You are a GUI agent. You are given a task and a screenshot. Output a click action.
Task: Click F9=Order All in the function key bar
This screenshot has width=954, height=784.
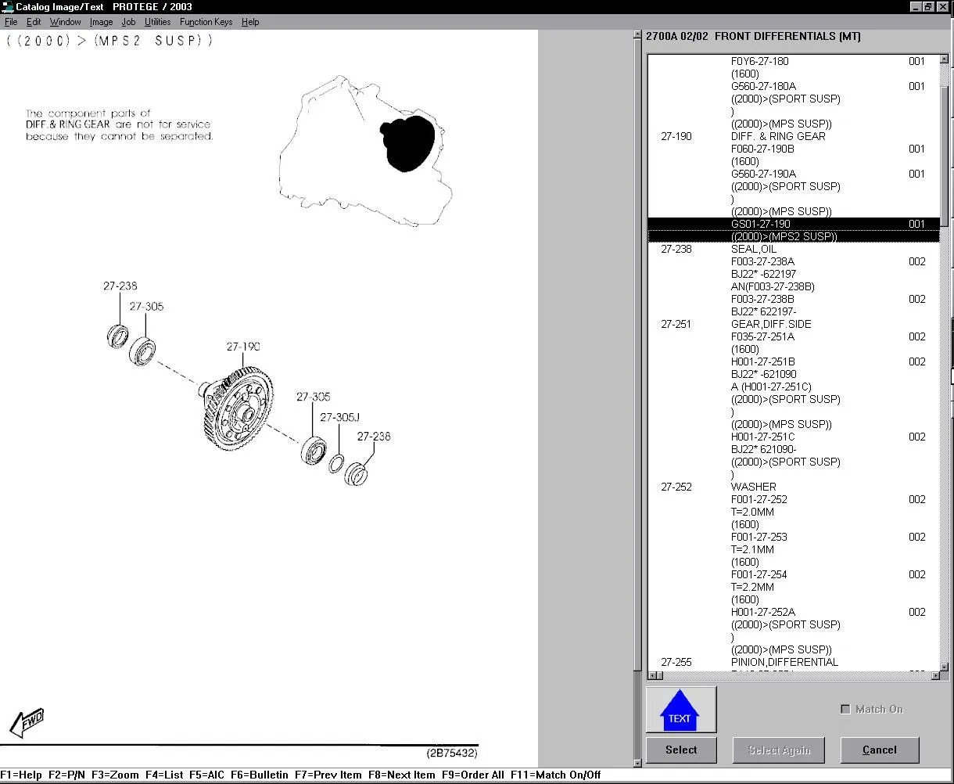(473, 775)
